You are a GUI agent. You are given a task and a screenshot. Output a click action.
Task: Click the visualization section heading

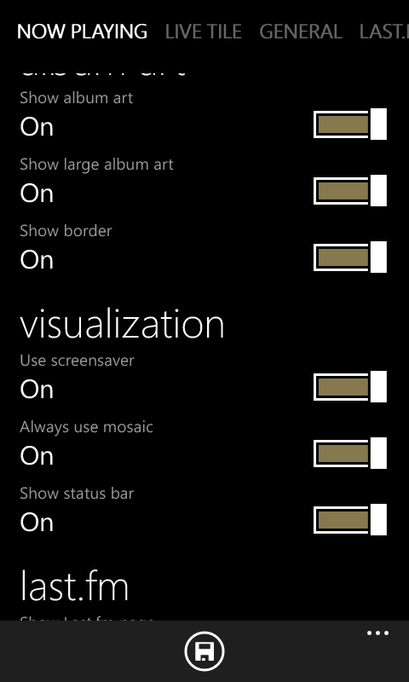click(122, 324)
